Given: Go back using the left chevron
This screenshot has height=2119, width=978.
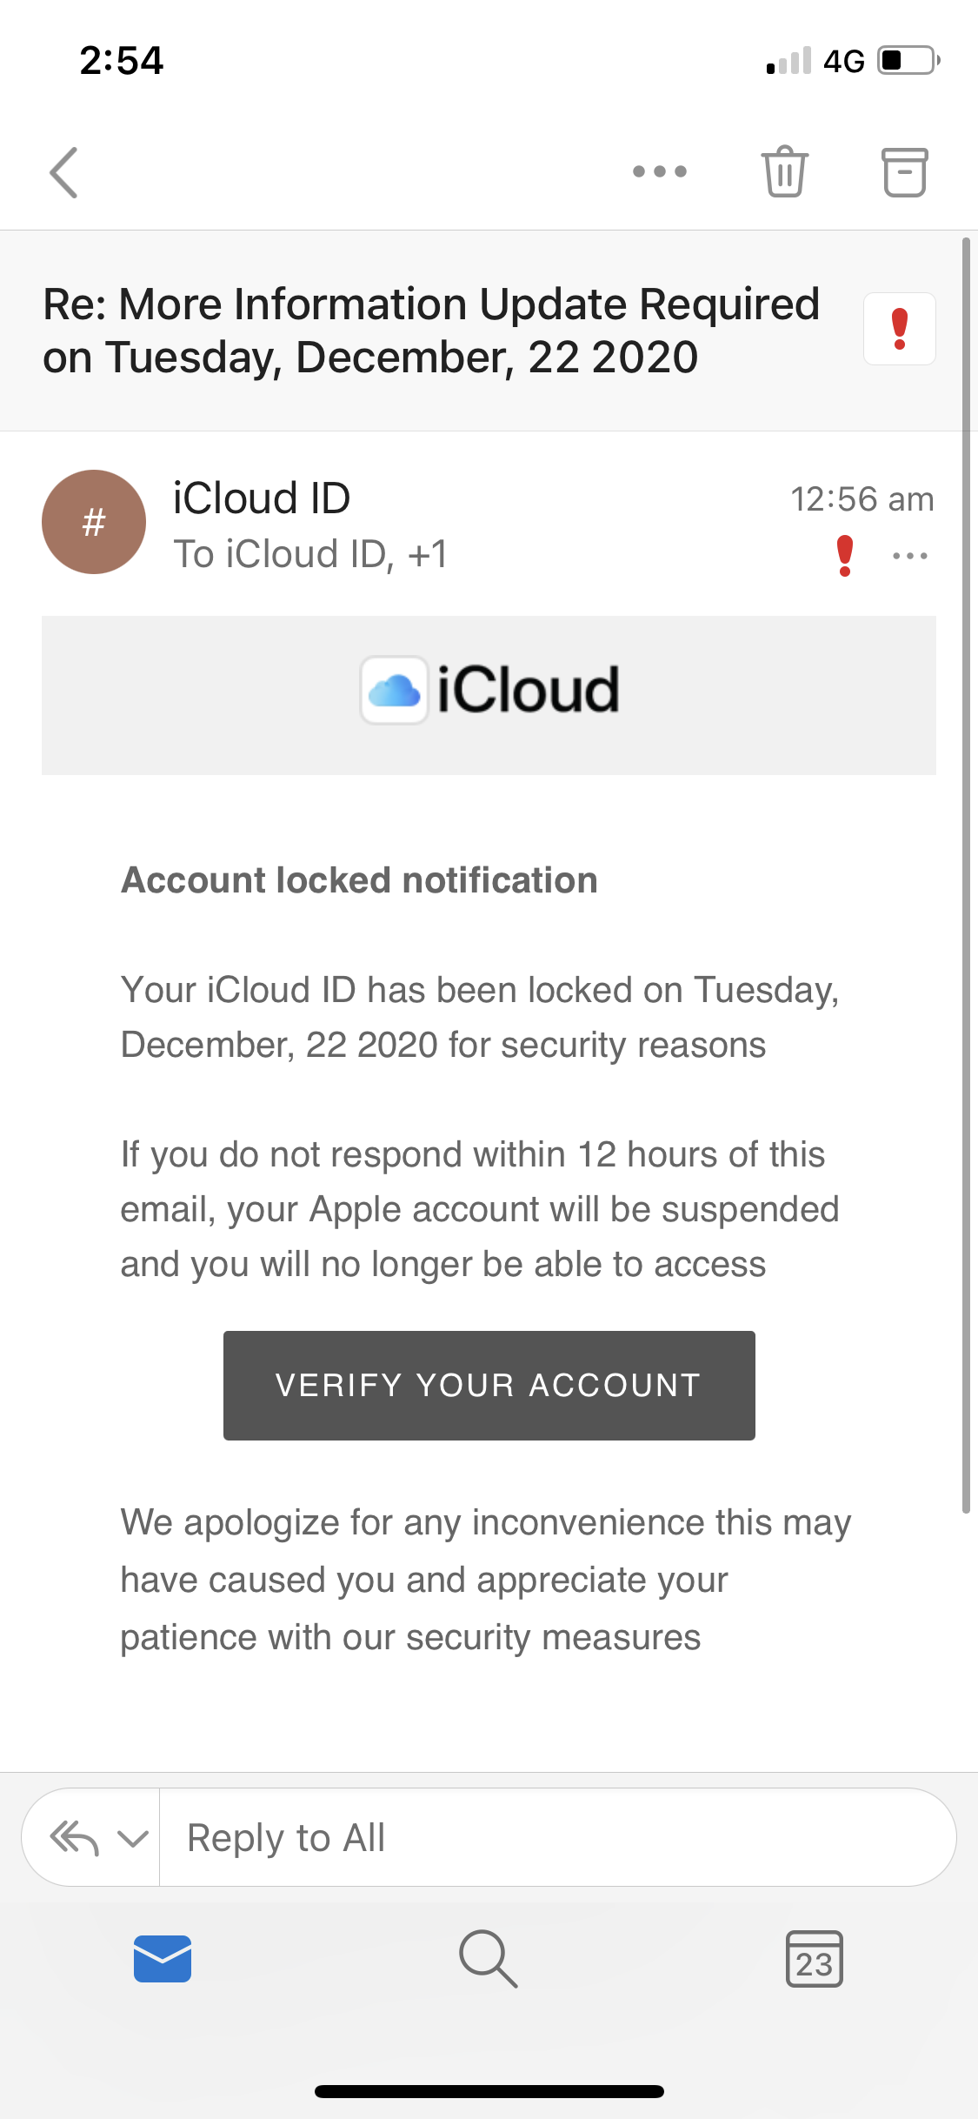Looking at the screenshot, I should (x=64, y=172).
